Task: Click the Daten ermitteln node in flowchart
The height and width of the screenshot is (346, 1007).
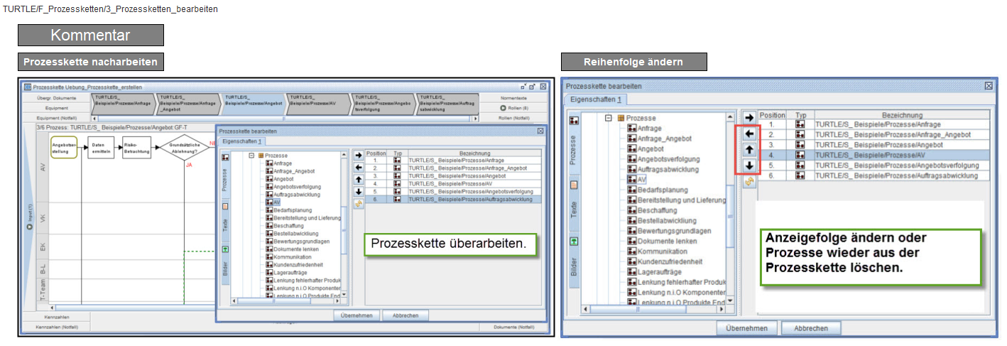Action: 102,147
